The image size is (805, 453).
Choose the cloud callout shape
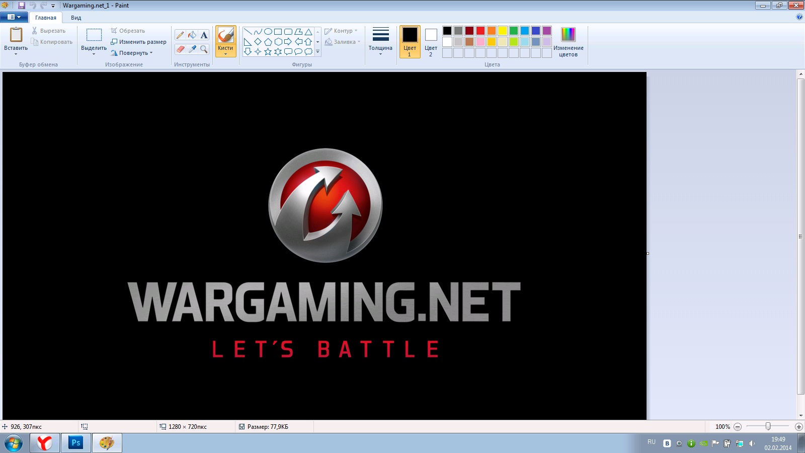[308, 51]
